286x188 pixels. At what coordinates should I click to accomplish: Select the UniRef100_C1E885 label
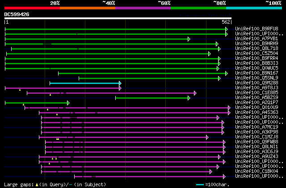[x=257, y=92]
